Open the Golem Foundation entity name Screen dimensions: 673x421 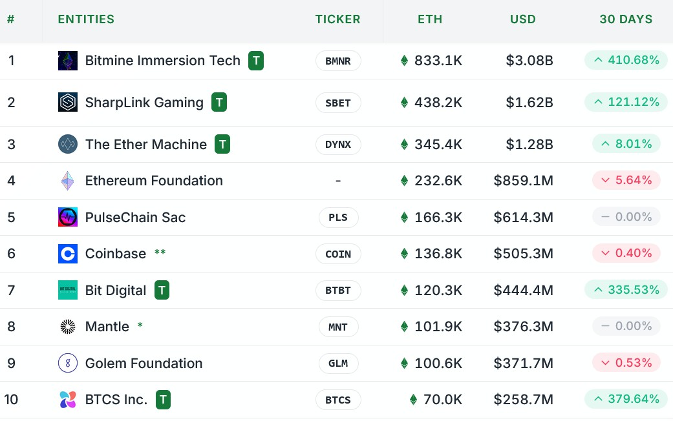(144, 364)
